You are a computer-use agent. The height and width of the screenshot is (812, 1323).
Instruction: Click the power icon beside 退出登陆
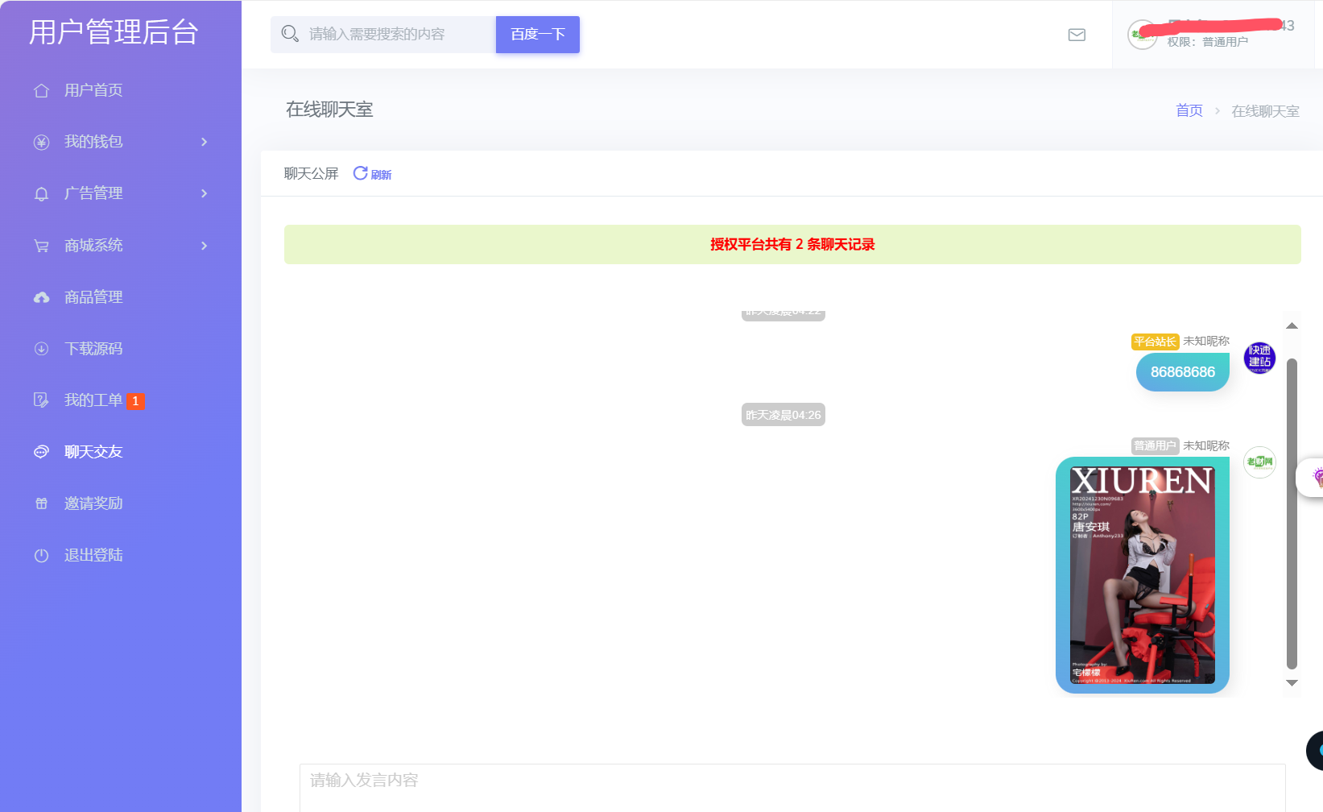tap(41, 556)
